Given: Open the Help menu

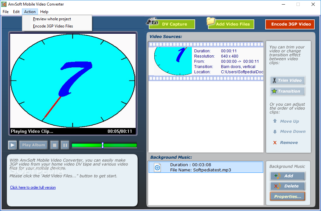Looking at the screenshot, I should [x=44, y=12].
